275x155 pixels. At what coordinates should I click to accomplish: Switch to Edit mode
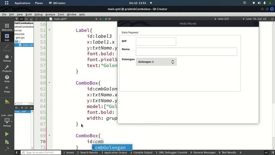(x=7, y=37)
